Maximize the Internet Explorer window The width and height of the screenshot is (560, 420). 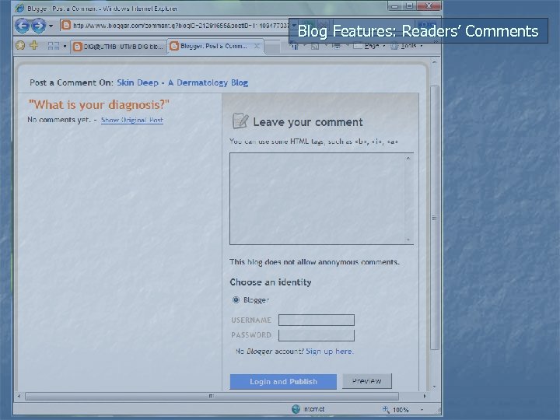pos(409,5)
